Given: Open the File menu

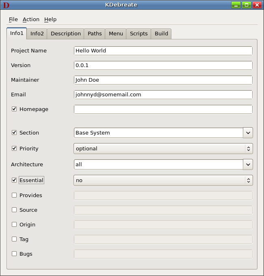Looking at the screenshot, I should [13, 20].
